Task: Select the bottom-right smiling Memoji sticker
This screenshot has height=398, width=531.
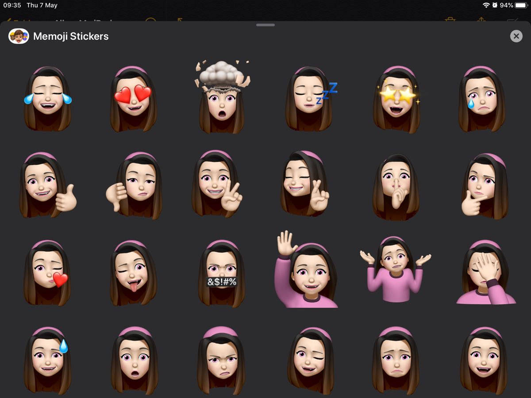Action: coord(483,360)
